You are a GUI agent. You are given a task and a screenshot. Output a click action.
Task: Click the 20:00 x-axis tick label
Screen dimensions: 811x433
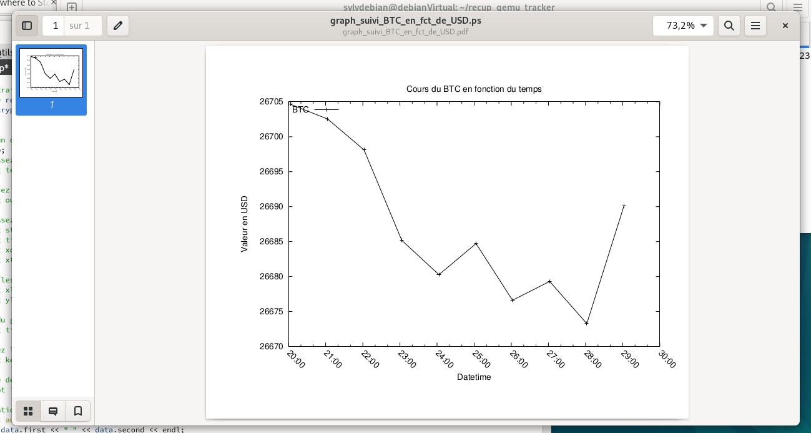296,359
